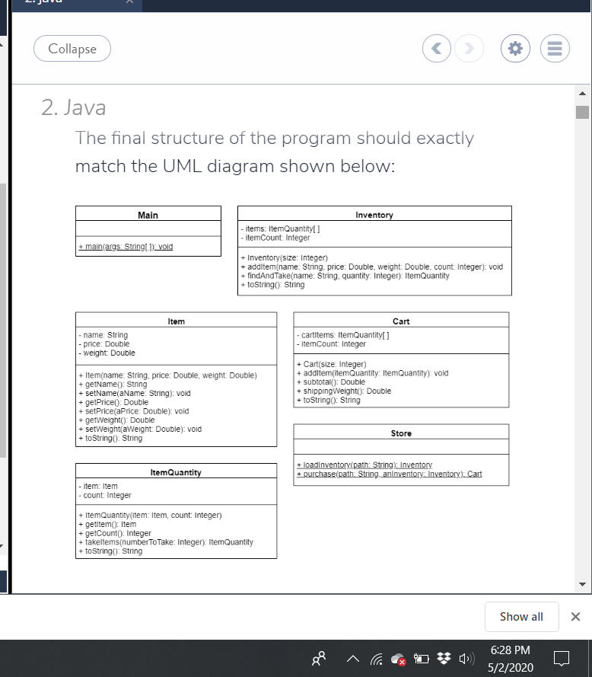Click the Show all button
The image size is (592, 677).
(522, 617)
